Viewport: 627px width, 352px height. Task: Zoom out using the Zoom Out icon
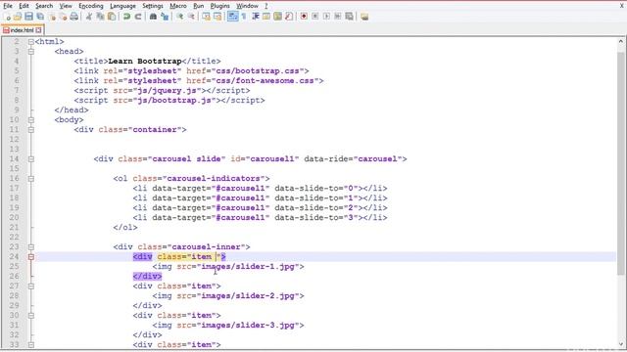[x=191, y=17]
